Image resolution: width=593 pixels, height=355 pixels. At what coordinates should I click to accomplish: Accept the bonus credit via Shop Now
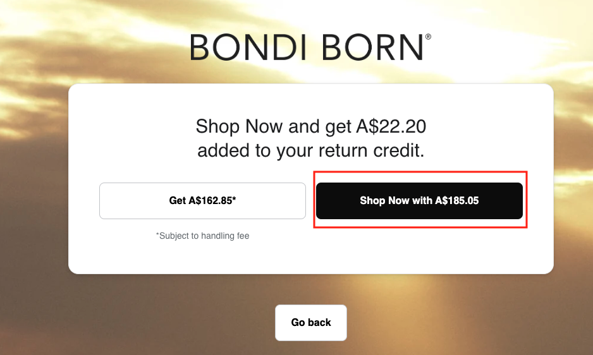coord(419,201)
